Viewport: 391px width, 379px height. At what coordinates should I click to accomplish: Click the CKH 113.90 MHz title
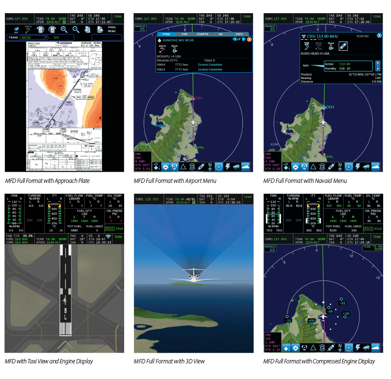322,36
